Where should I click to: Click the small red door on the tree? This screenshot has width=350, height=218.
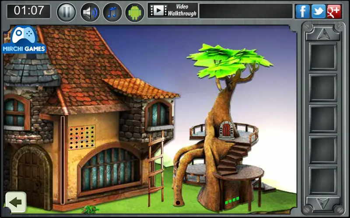coord(226,129)
